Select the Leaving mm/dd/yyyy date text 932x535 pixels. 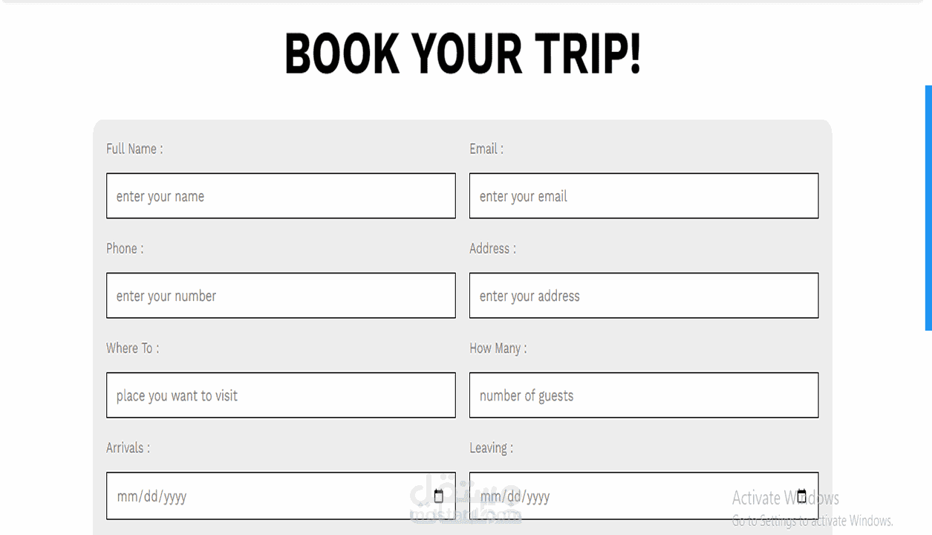click(515, 496)
